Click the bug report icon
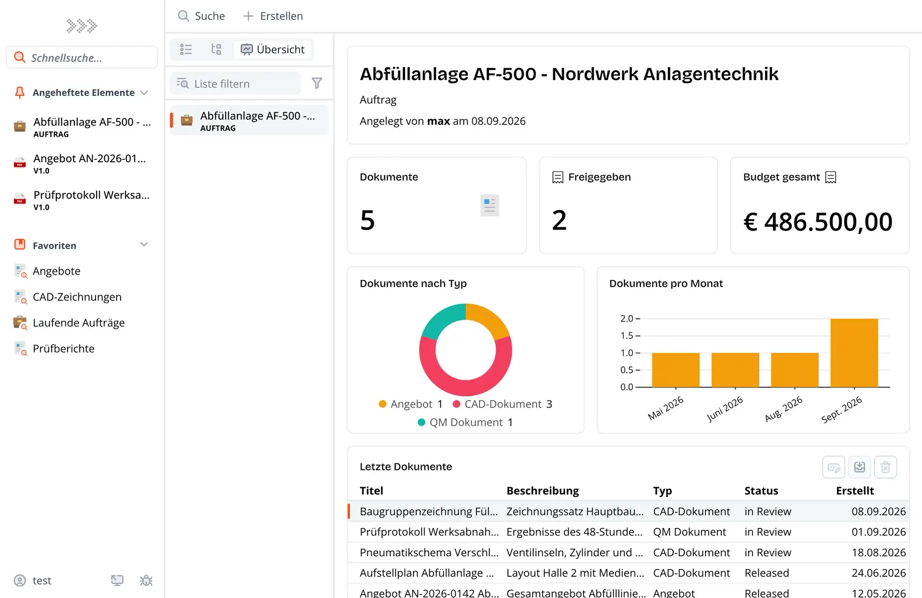 (x=146, y=581)
